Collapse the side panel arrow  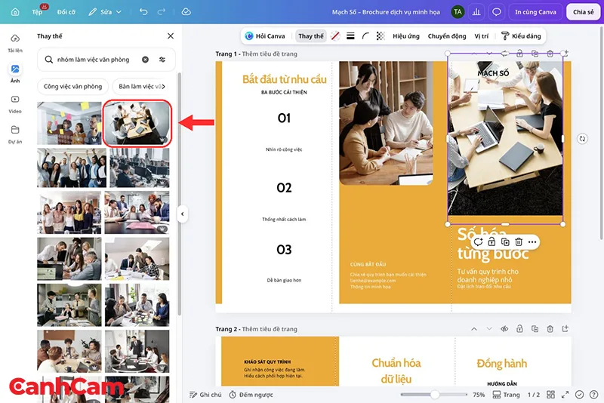[x=183, y=214]
